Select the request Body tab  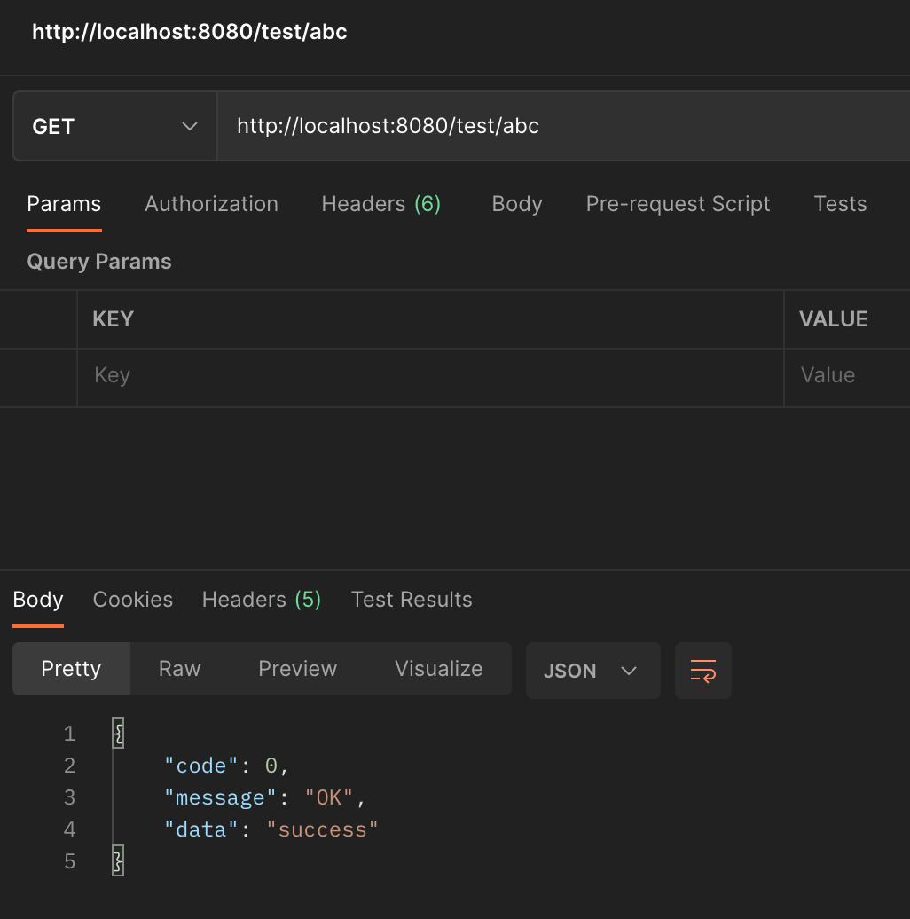click(x=516, y=204)
